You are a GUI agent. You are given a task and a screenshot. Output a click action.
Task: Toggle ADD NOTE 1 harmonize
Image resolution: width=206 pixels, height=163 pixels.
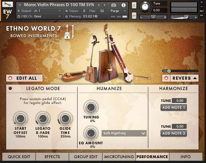(x=174, y=107)
